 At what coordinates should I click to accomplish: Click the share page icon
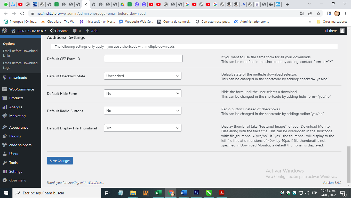pos(310,13)
